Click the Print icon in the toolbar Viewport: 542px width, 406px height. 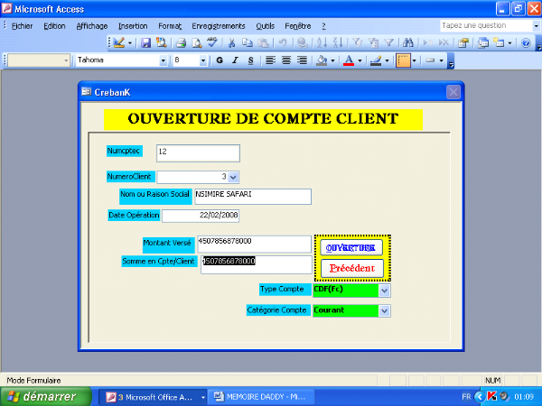181,42
